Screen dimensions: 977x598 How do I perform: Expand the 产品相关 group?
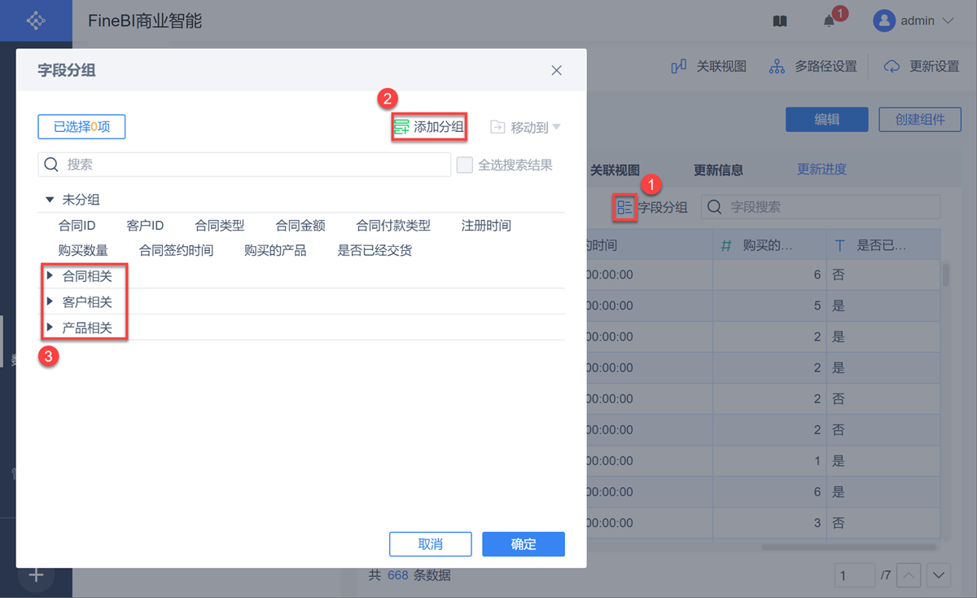50,328
